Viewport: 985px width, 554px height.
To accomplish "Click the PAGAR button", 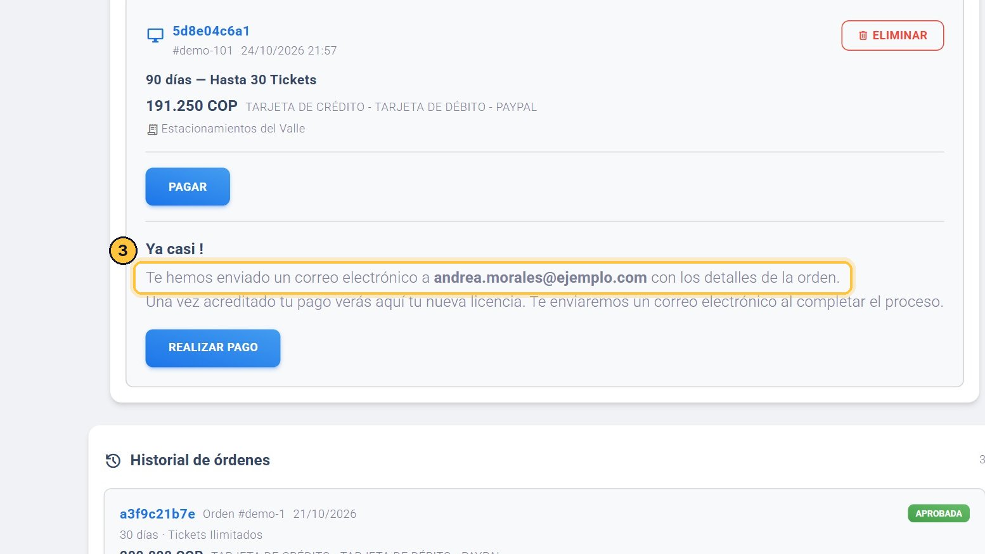I will [188, 186].
